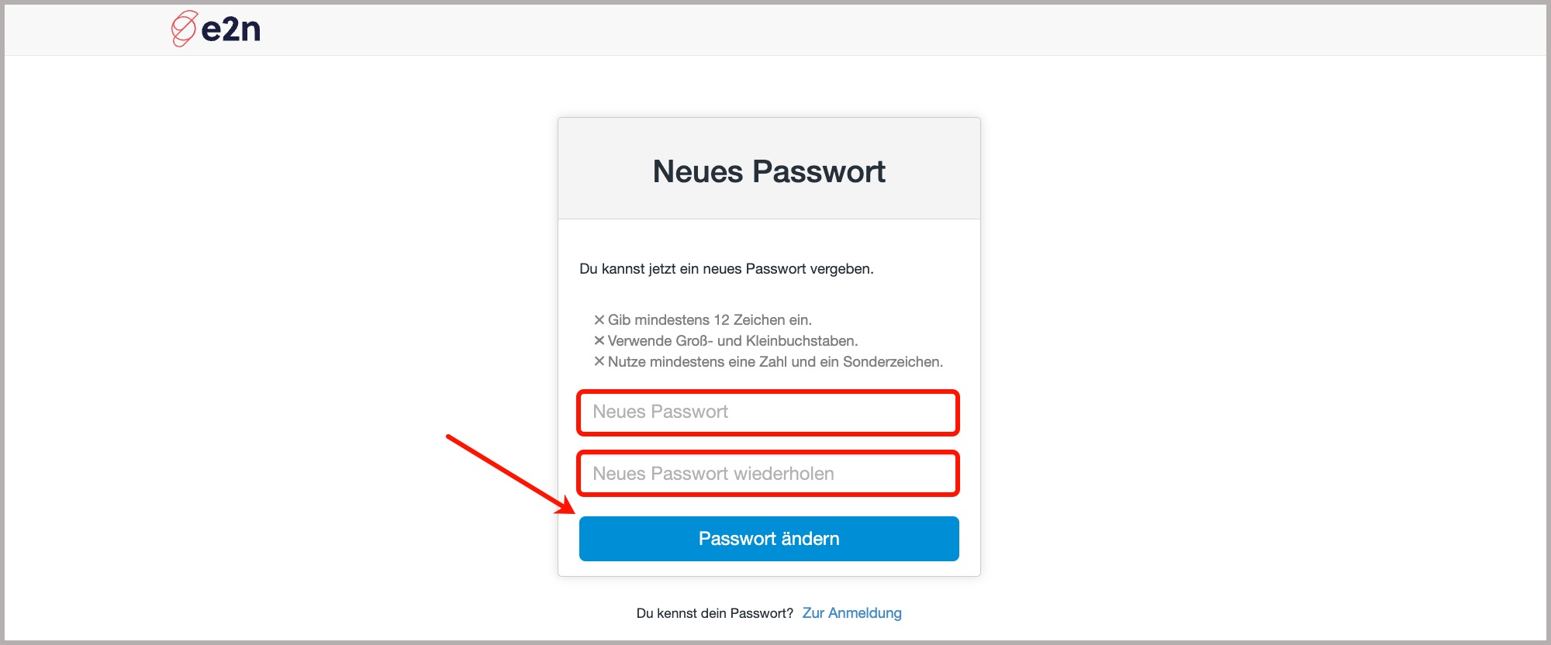
Task: Select the Groß- und Kleinbuchstaben rule text
Action: 733,340
